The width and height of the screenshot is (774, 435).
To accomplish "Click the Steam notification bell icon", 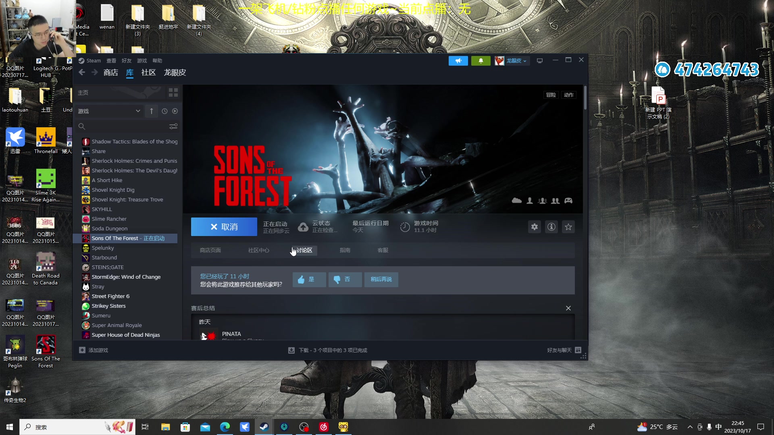I will (481, 60).
